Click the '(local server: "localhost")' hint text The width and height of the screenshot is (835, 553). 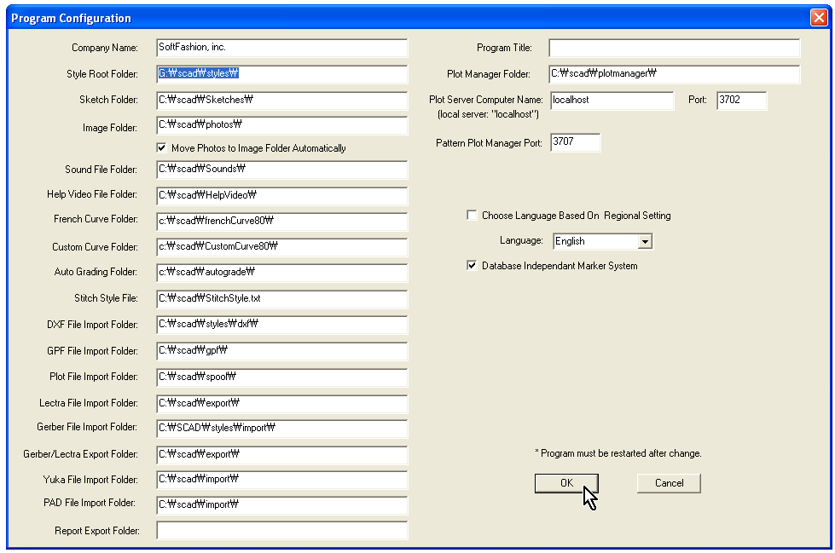489,114
